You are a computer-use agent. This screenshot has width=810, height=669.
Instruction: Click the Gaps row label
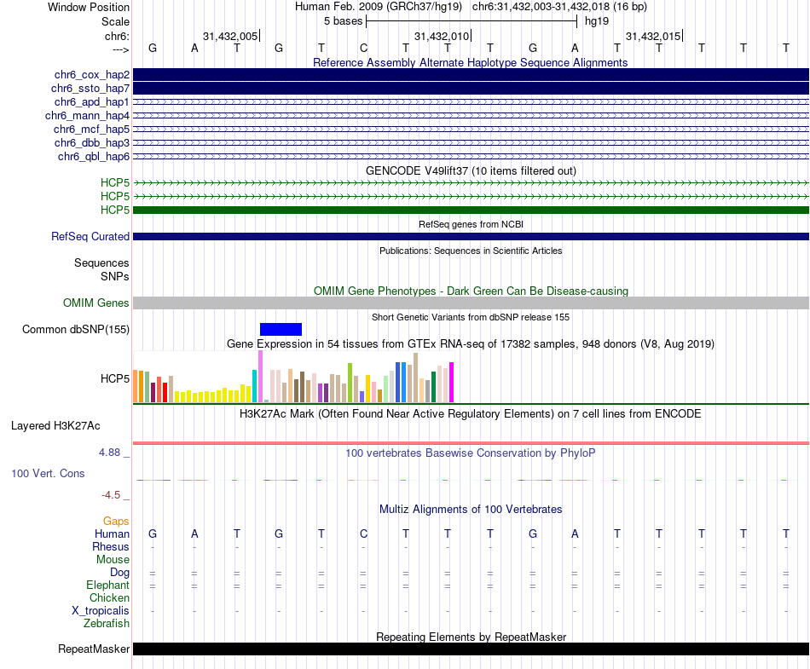(116, 521)
